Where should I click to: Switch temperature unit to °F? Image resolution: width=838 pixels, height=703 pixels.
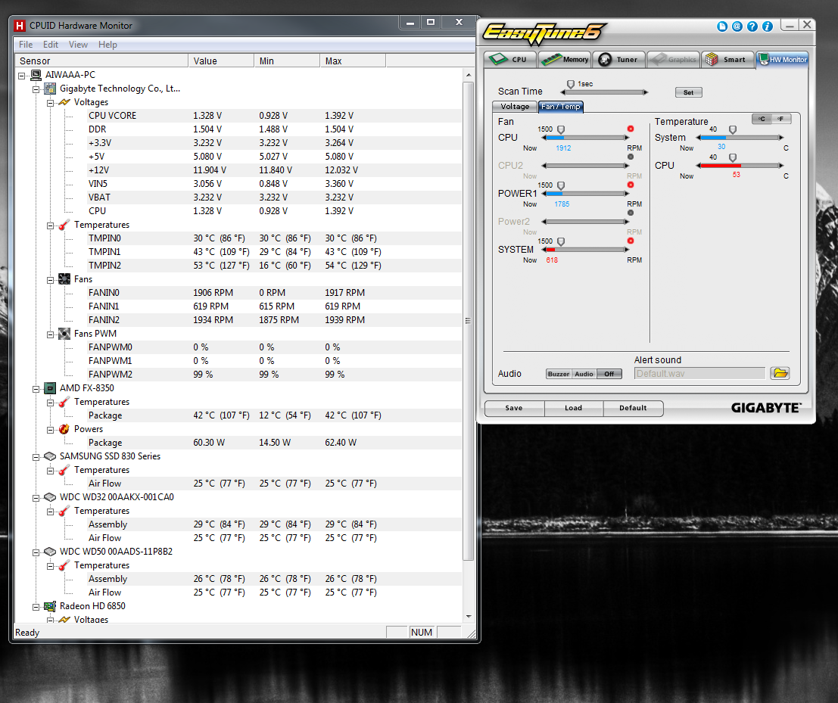780,119
